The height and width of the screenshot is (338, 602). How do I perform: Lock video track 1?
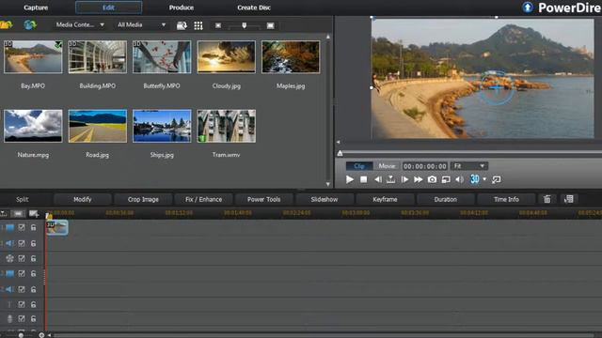[34, 227]
